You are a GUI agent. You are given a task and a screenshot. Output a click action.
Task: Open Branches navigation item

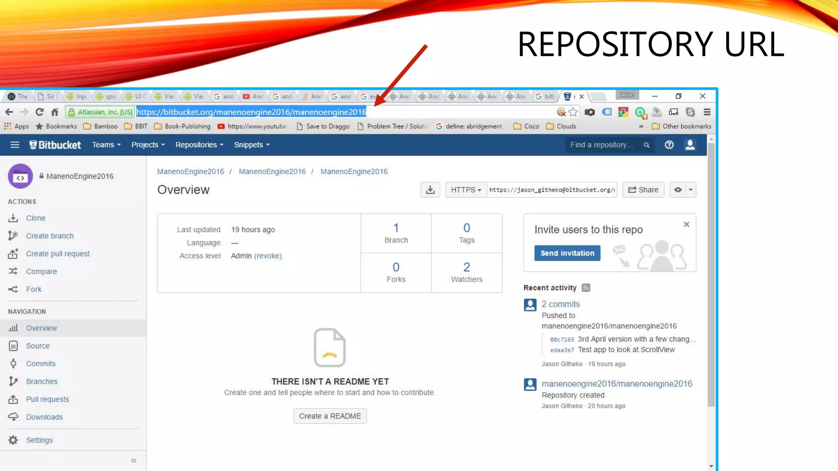tap(42, 381)
